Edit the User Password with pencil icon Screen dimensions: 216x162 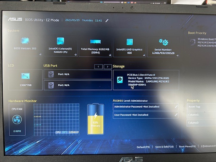point(176,115)
